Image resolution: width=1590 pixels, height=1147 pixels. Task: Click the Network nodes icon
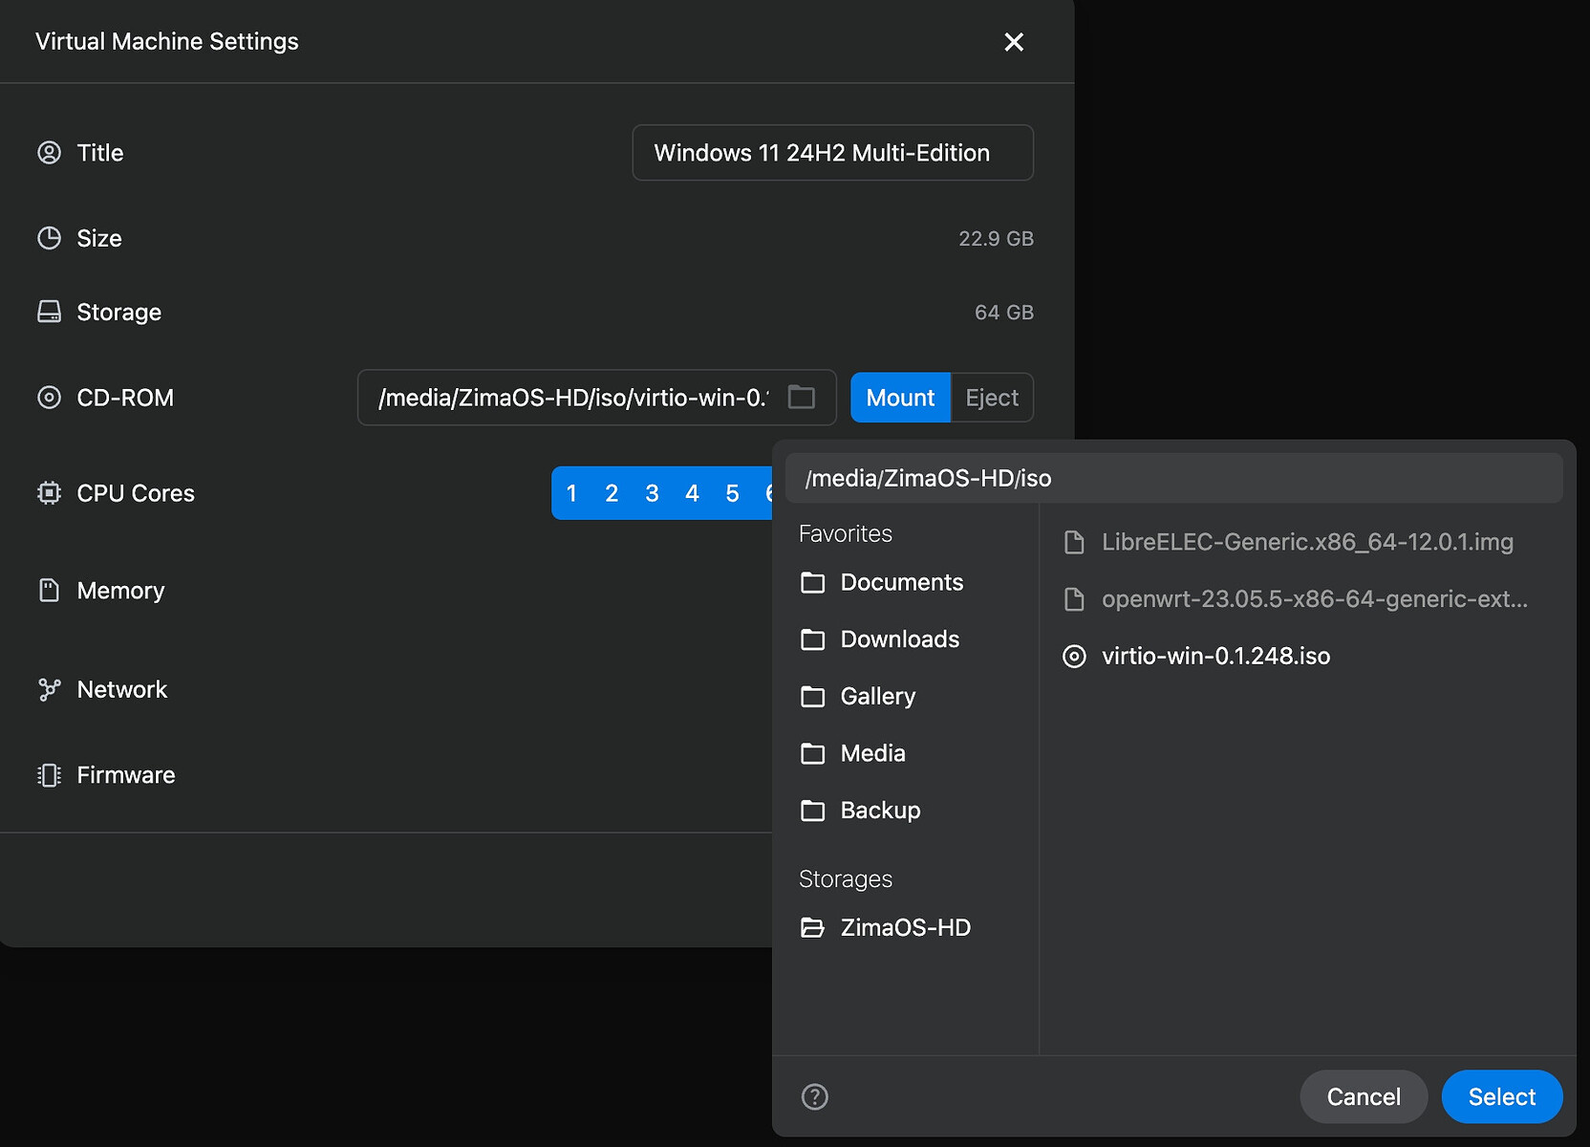point(49,689)
